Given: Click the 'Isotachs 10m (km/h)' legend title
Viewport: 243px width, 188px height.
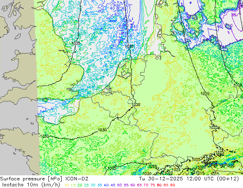Looking at the screenshot, I should point(31,185).
